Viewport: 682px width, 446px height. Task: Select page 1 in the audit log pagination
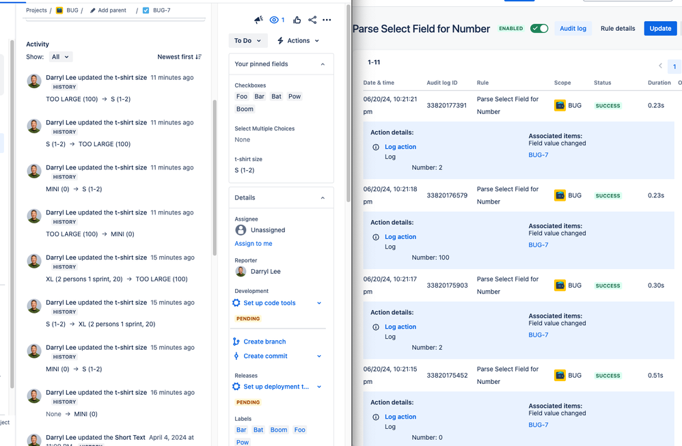tap(673, 66)
